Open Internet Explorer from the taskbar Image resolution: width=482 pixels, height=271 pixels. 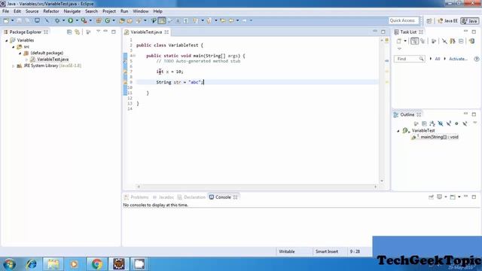point(32,264)
